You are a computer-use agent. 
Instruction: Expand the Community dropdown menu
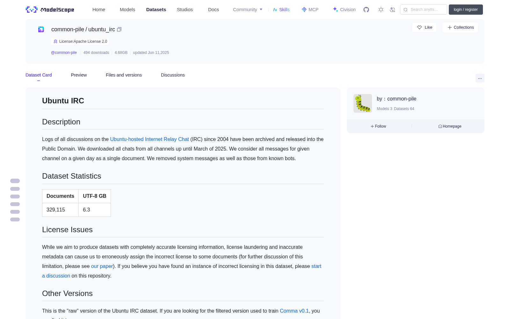coord(248,10)
